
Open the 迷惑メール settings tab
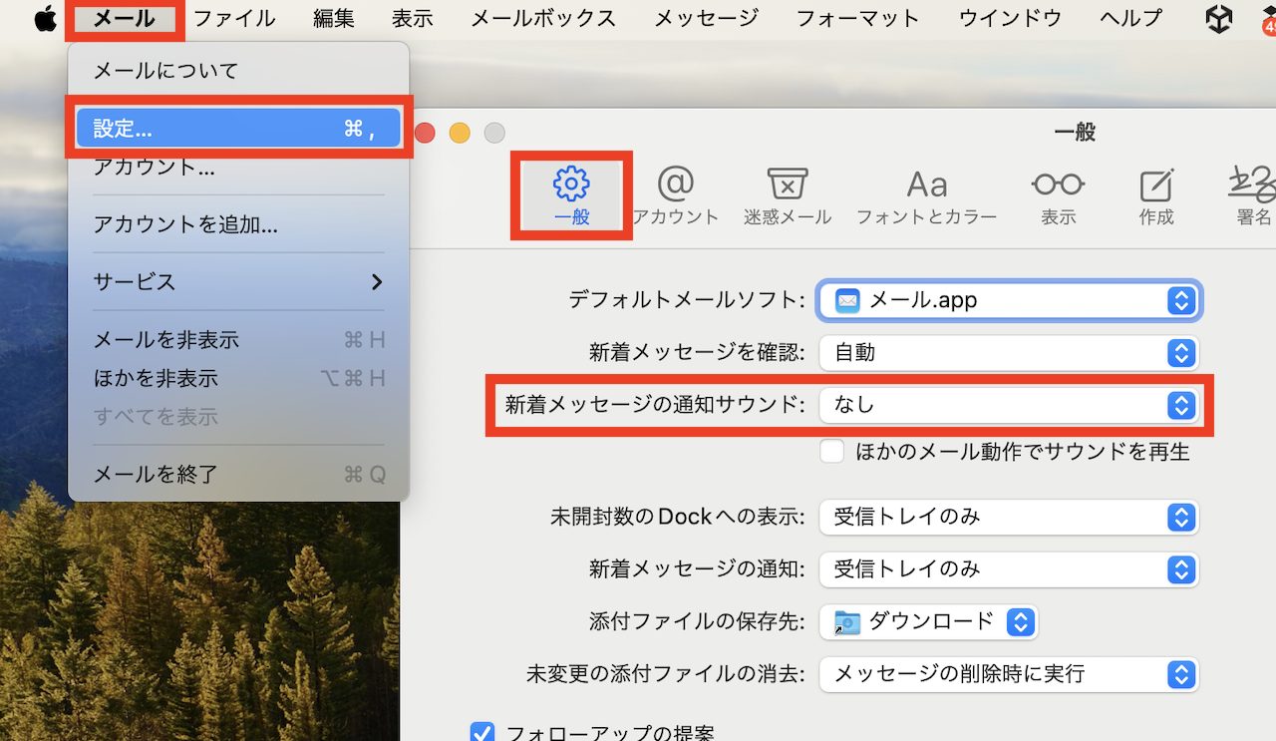(787, 196)
